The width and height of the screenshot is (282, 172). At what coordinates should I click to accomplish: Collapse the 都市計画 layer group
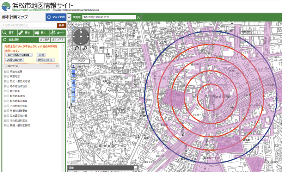[57, 66]
